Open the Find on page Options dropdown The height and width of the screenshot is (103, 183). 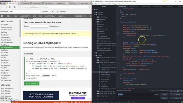coord(63,11)
